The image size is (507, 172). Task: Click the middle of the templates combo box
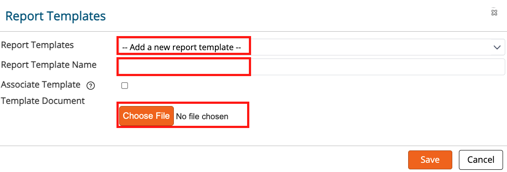click(x=312, y=48)
